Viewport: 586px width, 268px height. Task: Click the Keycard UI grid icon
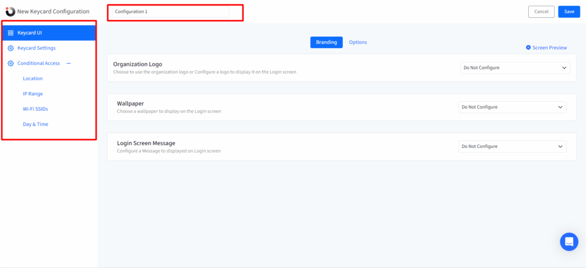10,33
